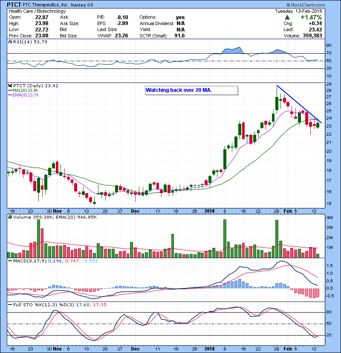This screenshot has width=341, height=353.
Task: Click the 90 label on the RSI axis
Action: (x=329, y=46)
